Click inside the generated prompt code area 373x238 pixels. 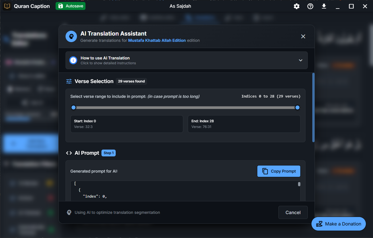[x=184, y=191]
